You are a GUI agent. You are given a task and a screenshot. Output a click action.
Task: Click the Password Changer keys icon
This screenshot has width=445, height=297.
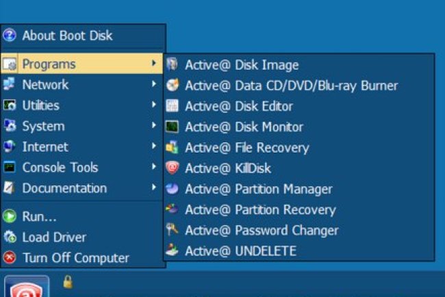[x=173, y=230]
